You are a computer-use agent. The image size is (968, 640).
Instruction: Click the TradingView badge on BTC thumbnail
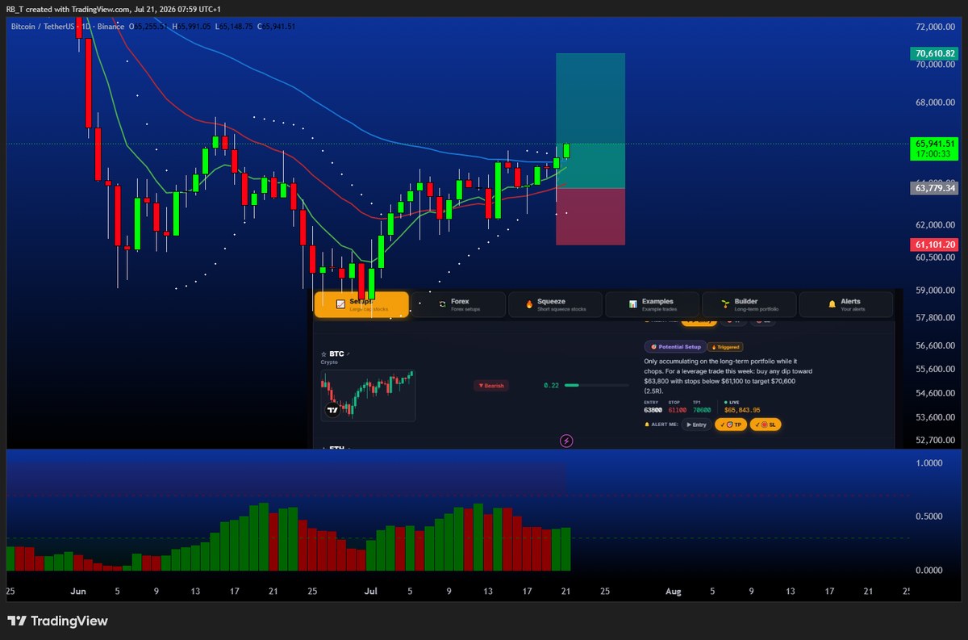pos(332,410)
